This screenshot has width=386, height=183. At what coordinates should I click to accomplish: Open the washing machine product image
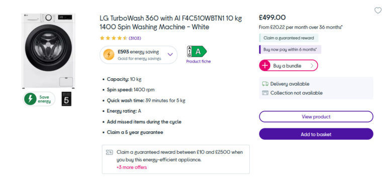(x=48, y=51)
